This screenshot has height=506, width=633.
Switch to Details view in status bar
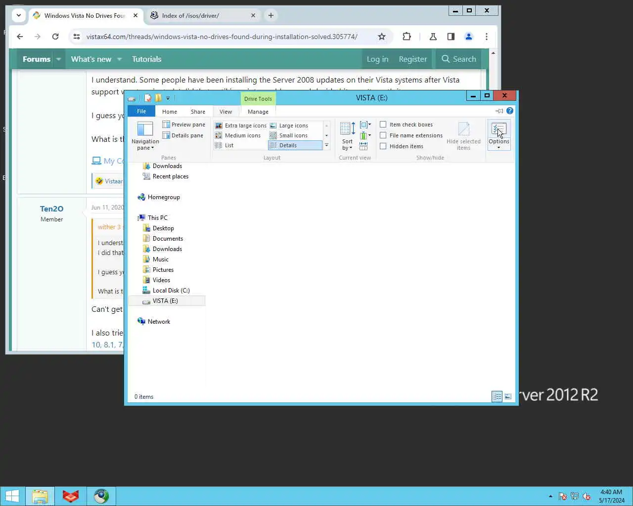(x=497, y=396)
